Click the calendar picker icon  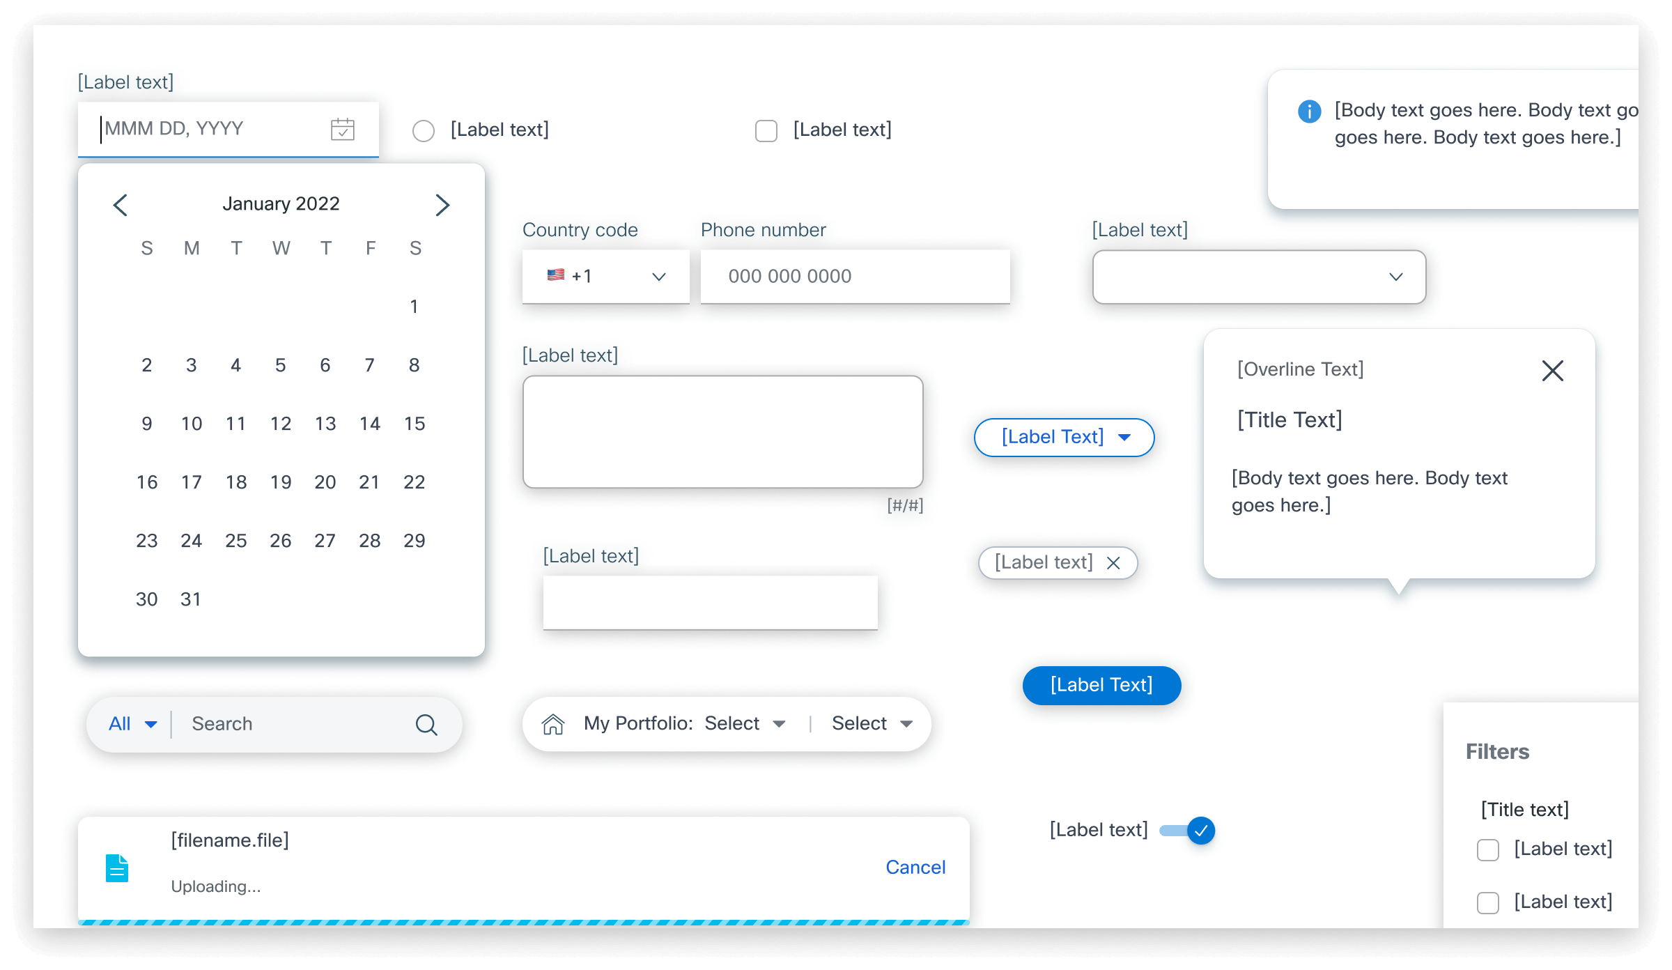tap(345, 128)
